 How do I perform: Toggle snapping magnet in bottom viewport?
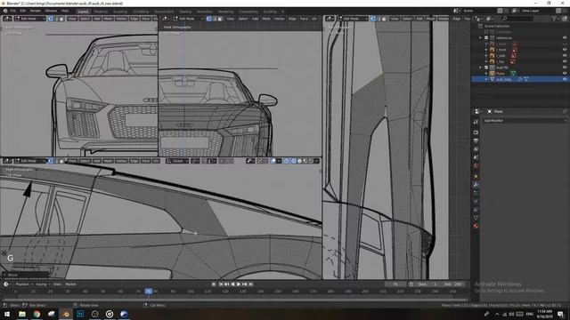(x=205, y=161)
